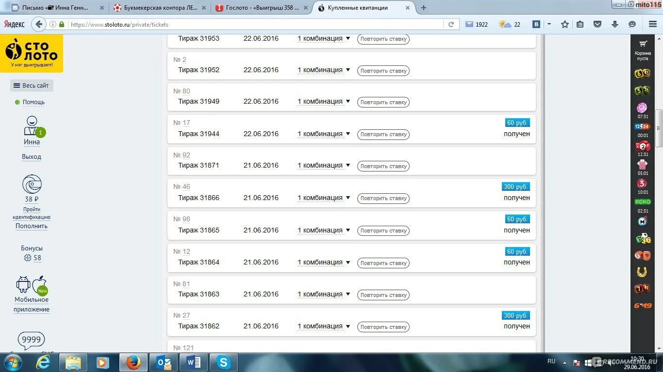Image resolution: width=663 pixels, height=372 pixels.
Task: Go back with browser back arrow
Action: [x=39, y=24]
